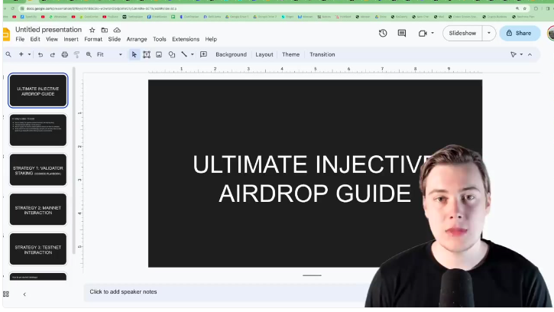Image resolution: width=554 pixels, height=312 pixels.
Task: Start the Slideshow
Action: [462, 33]
